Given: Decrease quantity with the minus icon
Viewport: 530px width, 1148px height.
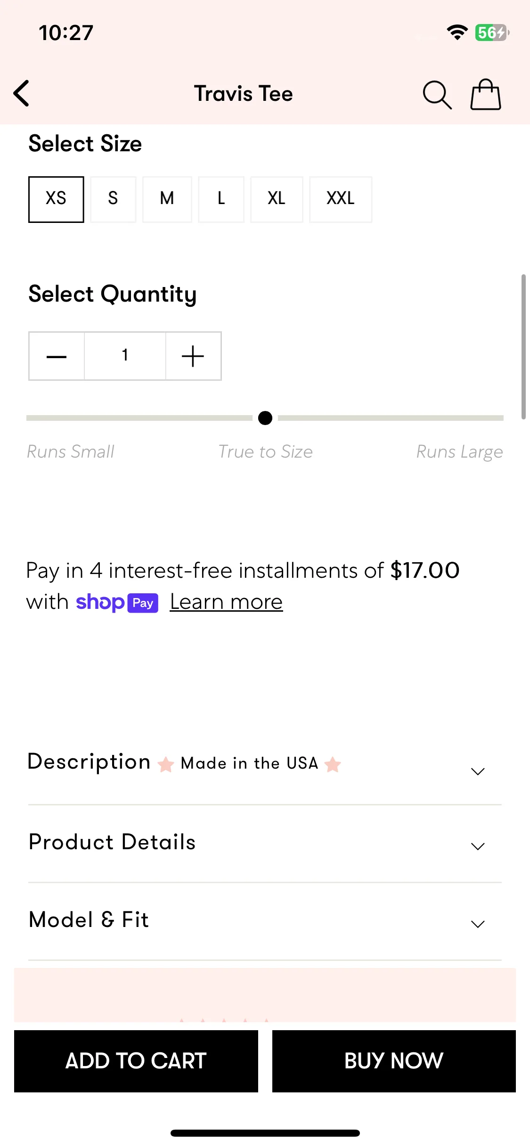Looking at the screenshot, I should coord(57,356).
